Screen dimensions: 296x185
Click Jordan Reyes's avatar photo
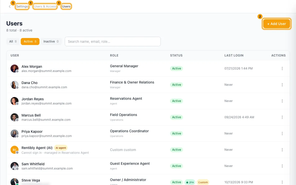click(14, 101)
